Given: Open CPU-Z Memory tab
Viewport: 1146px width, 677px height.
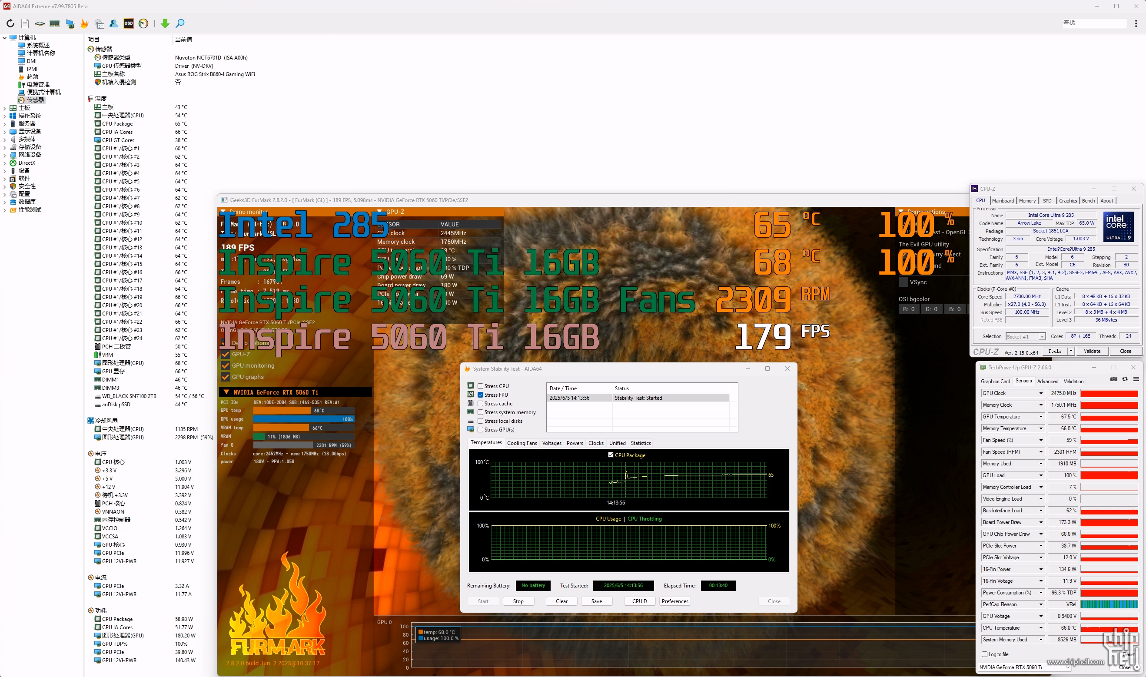Looking at the screenshot, I should [1027, 201].
